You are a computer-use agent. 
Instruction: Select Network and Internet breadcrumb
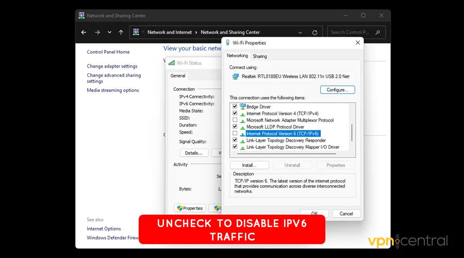(170, 33)
